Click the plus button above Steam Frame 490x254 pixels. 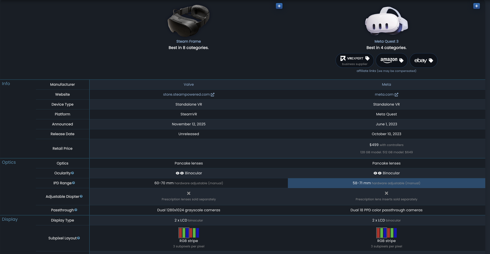[x=279, y=6]
